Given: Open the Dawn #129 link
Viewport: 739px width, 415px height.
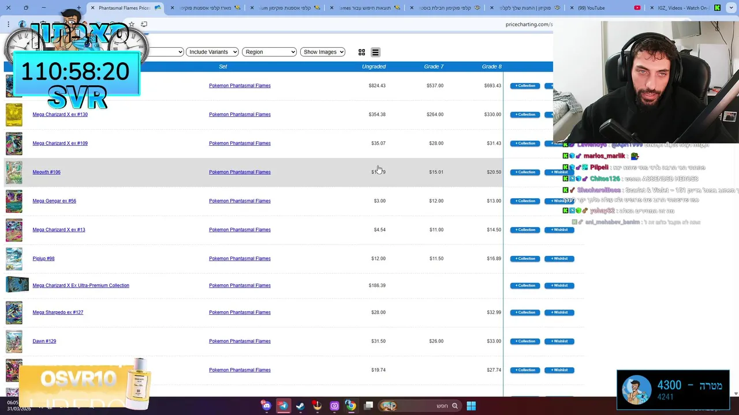Looking at the screenshot, I should click(x=44, y=341).
